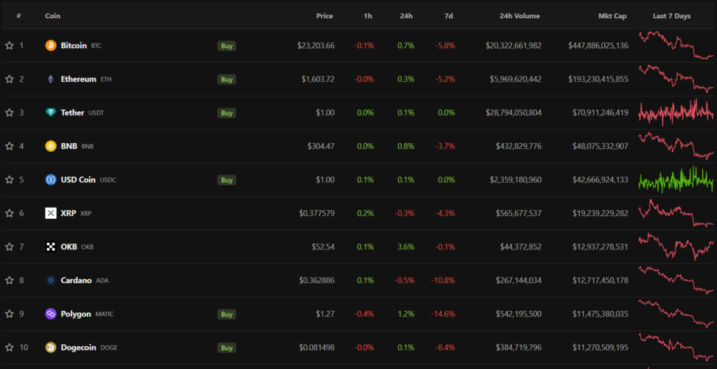Sort by the 7d change column
Image resolution: width=717 pixels, height=369 pixels.
pos(449,16)
